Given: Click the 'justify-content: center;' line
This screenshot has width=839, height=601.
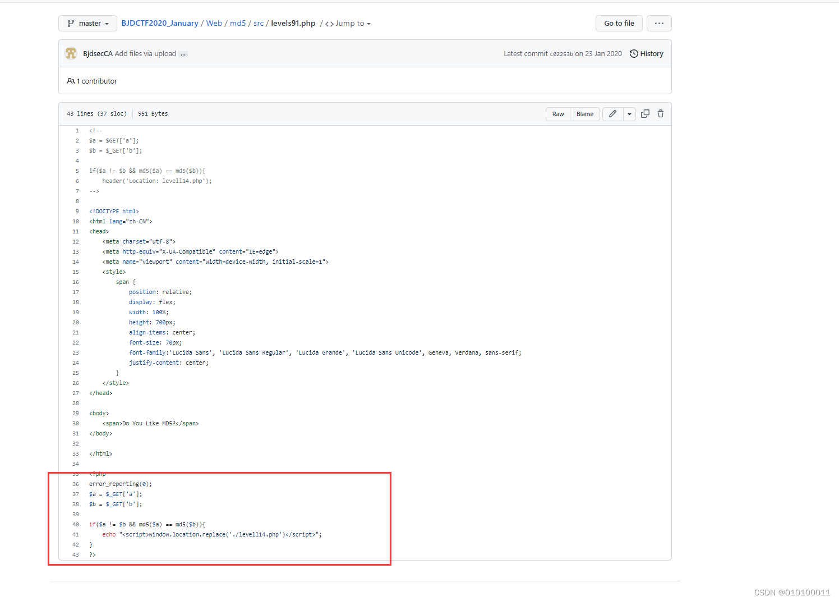Looking at the screenshot, I should (169, 363).
